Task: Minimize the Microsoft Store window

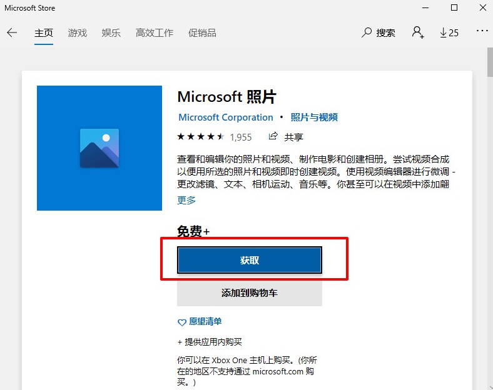Action: (x=425, y=8)
